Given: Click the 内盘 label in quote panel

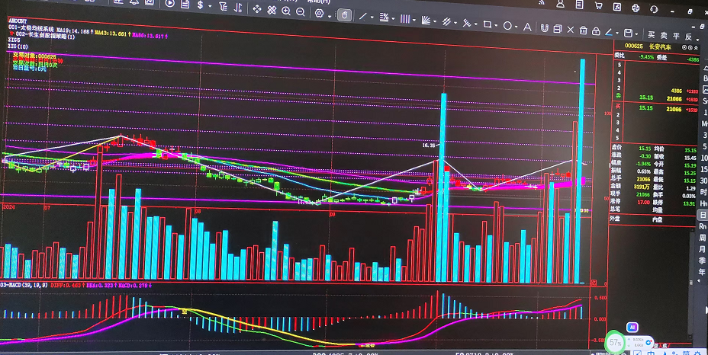Looking at the screenshot, I should (657, 219).
